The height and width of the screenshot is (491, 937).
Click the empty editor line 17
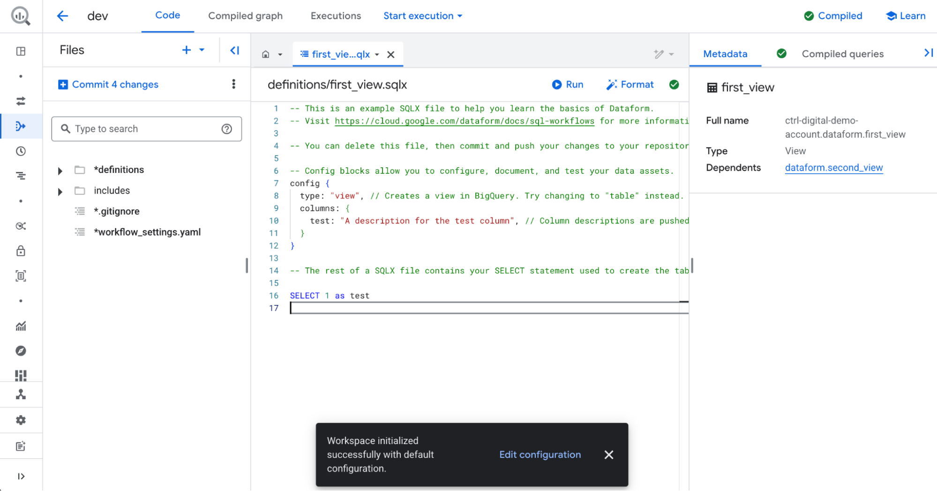click(489, 308)
